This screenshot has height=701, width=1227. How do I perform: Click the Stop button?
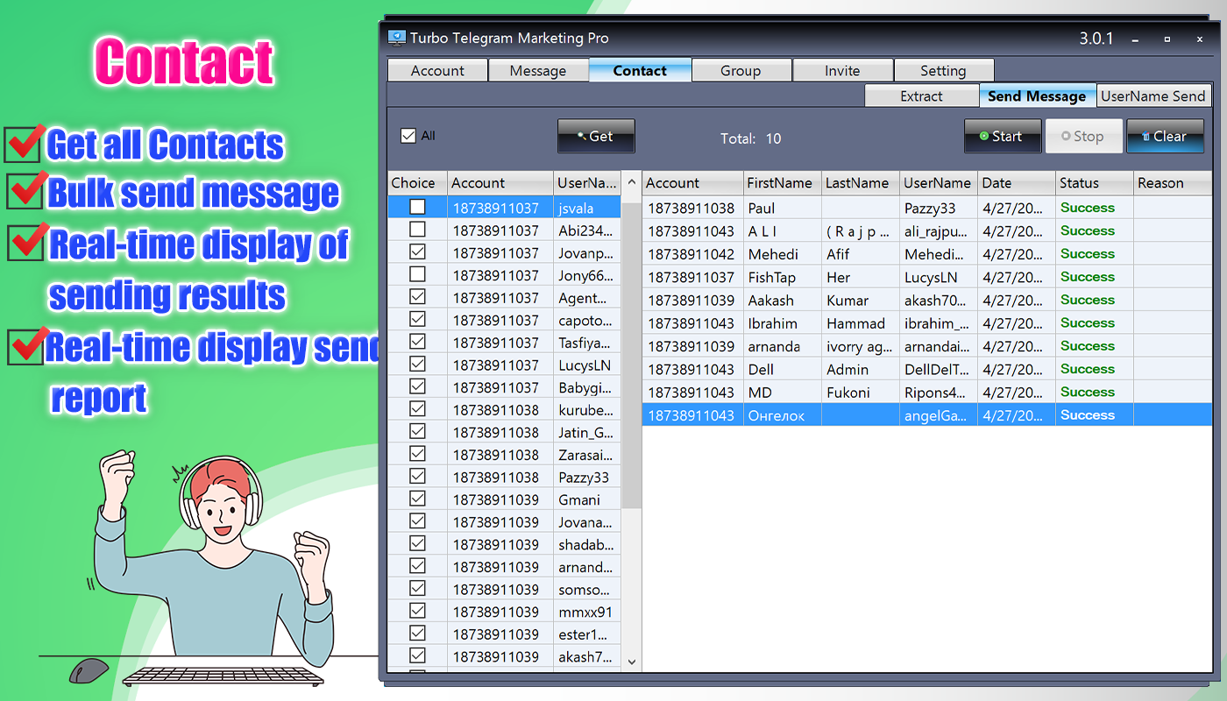(x=1083, y=137)
